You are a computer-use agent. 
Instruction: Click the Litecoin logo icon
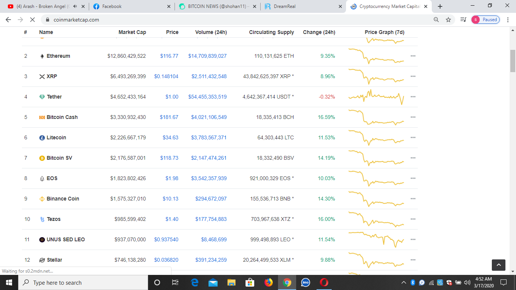(x=42, y=137)
